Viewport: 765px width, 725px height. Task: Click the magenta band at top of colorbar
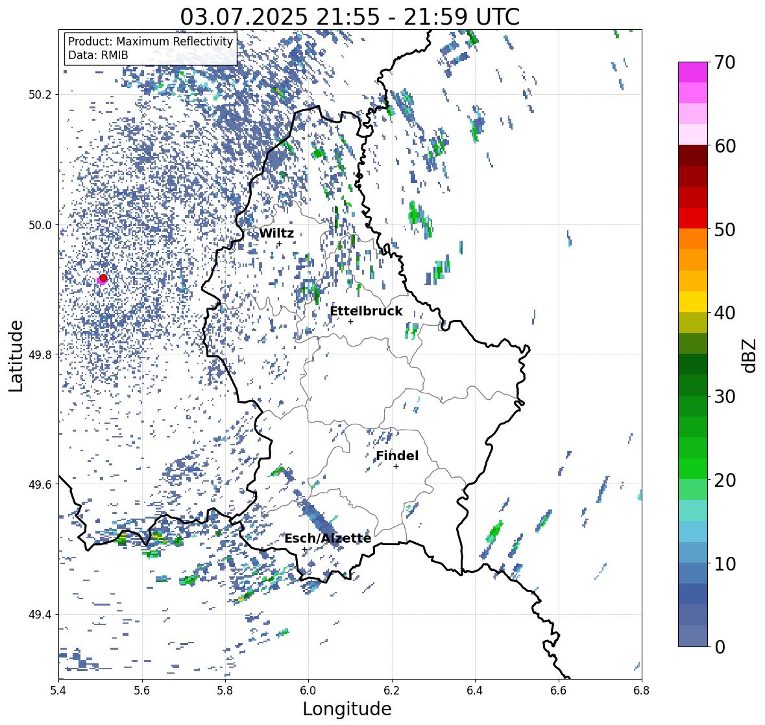[x=693, y=72]
